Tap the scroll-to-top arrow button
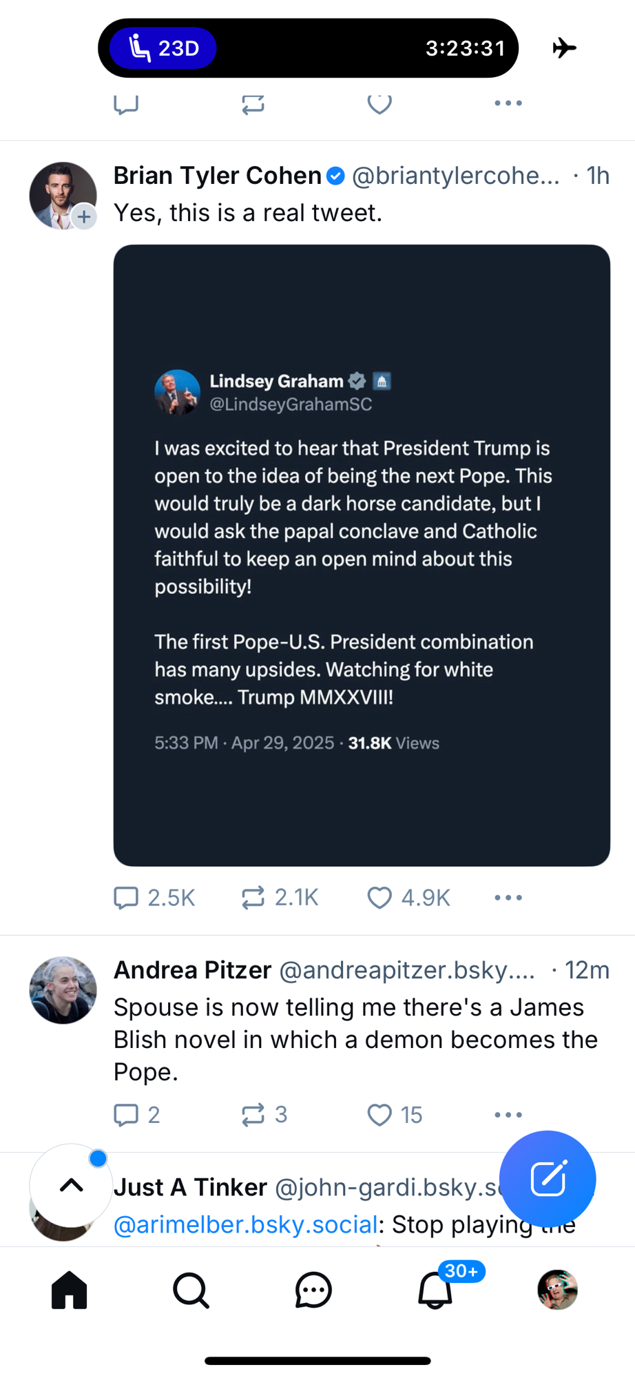635x1378 pixels. tap(71, 1185)
